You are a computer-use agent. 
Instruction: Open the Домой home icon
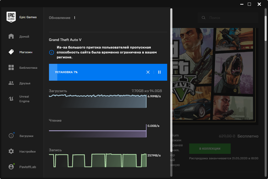click(11, 36)
